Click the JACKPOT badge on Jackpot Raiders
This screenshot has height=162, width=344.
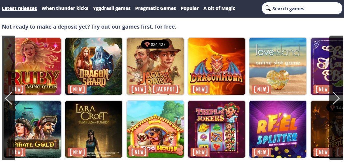(166, 89)
